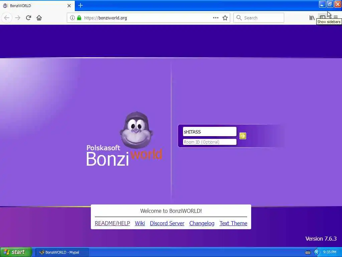Viewport: 342px width, 257px height.
Task: Select the BonziWORLD browser tab
Action: (x=37, y=6)
